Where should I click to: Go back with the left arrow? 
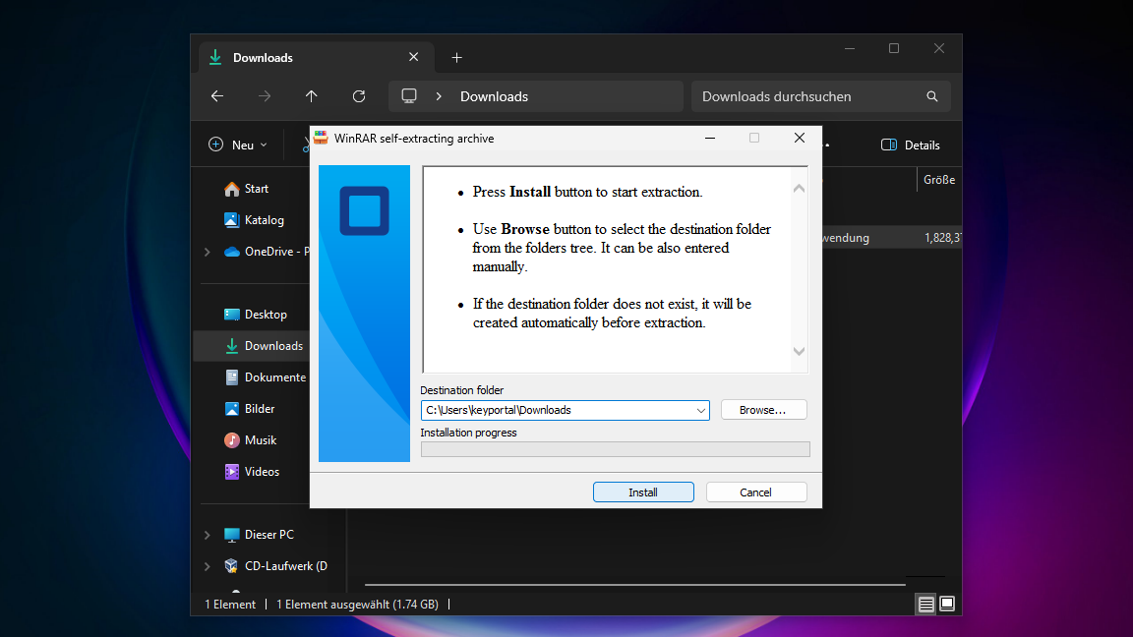pyautogui.click(x=217, y=96)
